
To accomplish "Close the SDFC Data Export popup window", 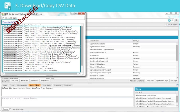I will 81,13.
